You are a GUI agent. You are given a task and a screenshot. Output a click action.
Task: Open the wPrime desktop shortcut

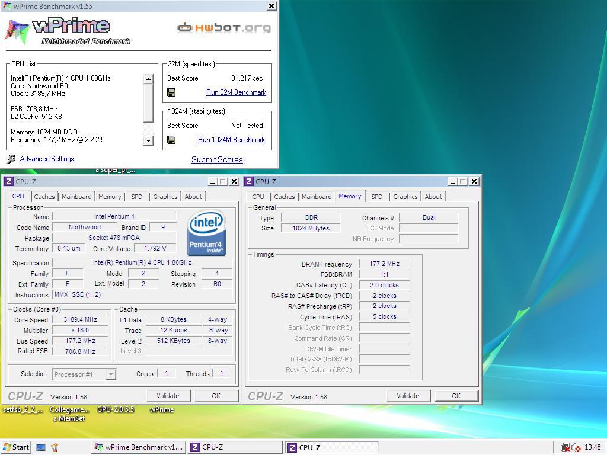tap(161, 409)
